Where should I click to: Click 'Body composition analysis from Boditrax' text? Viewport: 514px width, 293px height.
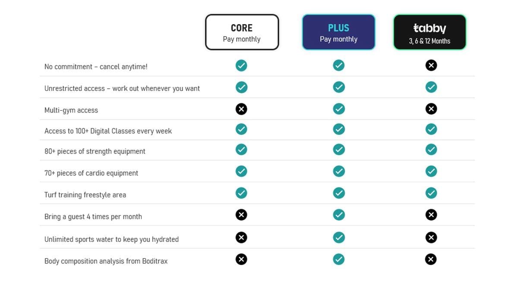click(106, 261)
